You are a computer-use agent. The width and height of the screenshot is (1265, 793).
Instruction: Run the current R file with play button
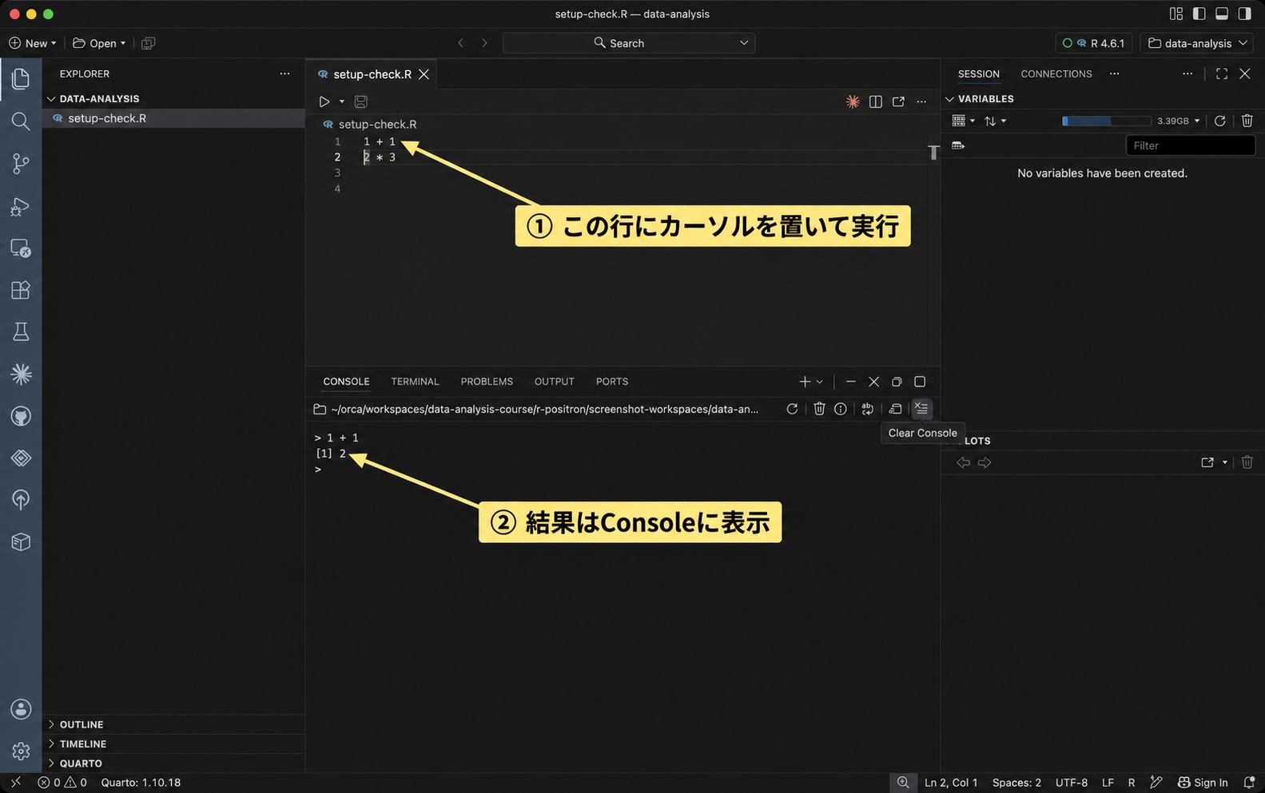coord(324,101)
